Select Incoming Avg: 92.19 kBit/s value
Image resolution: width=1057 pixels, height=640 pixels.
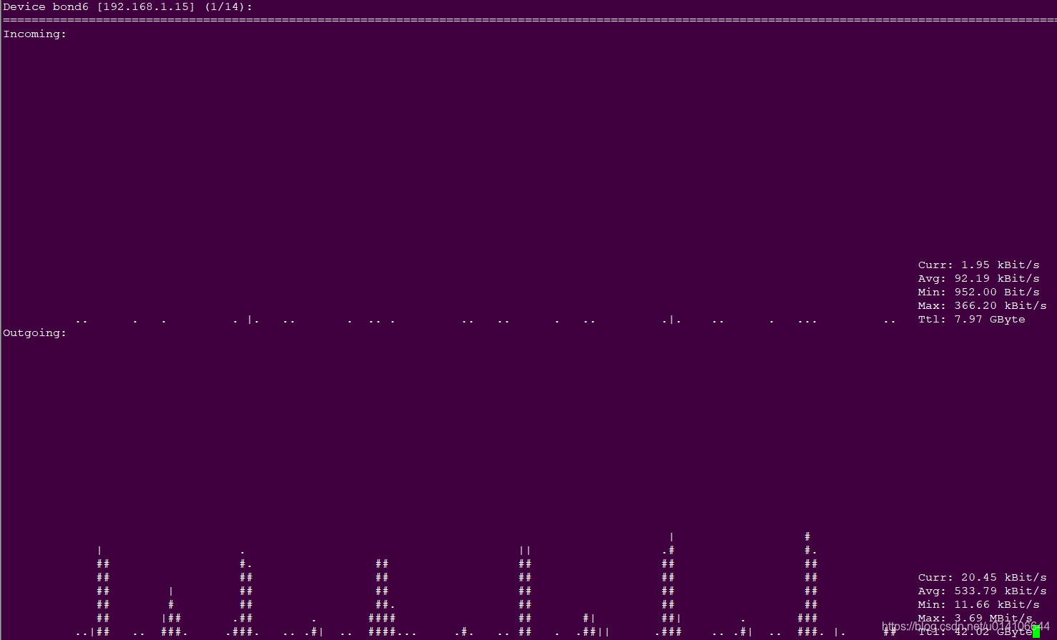point(979,278)
